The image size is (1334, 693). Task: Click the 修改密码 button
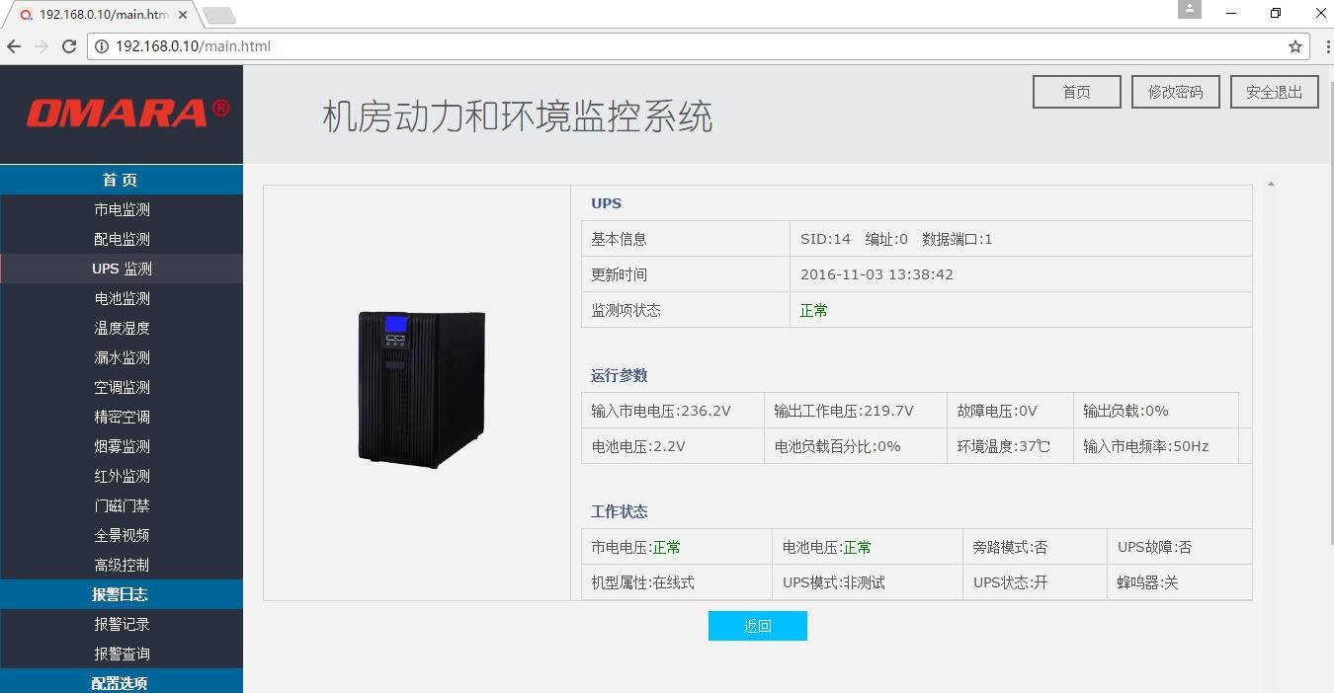(x=1175, y=92)
